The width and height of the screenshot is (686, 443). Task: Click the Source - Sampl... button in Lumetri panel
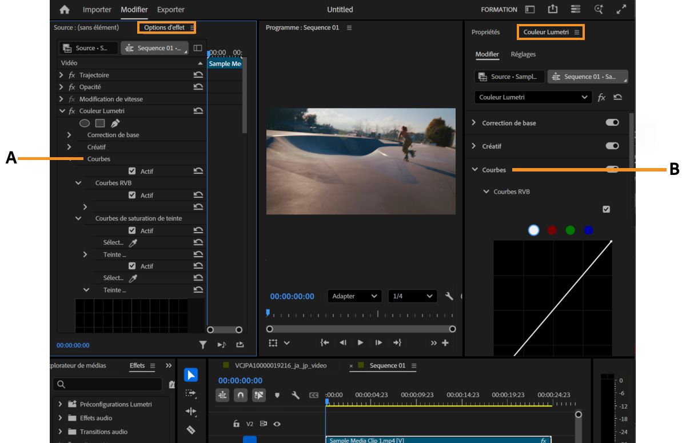click(x=509, y=77)
